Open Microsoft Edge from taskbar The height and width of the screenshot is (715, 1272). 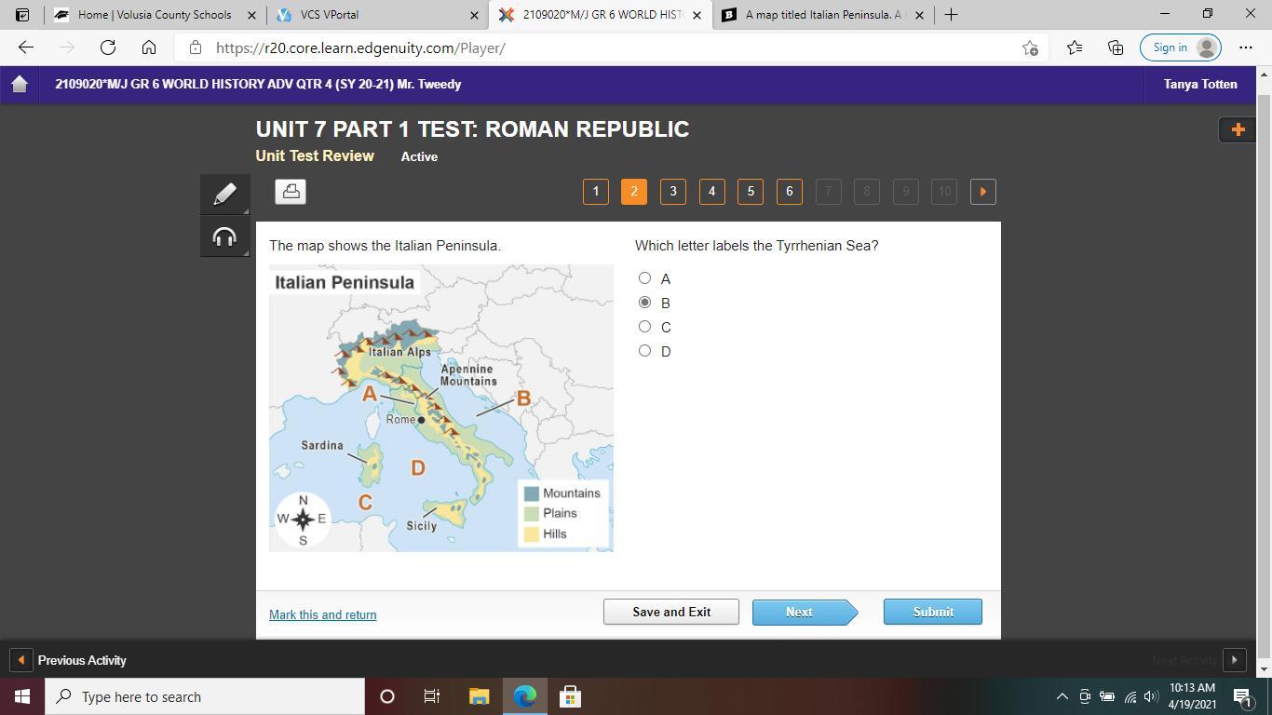[x=525, y=696]
